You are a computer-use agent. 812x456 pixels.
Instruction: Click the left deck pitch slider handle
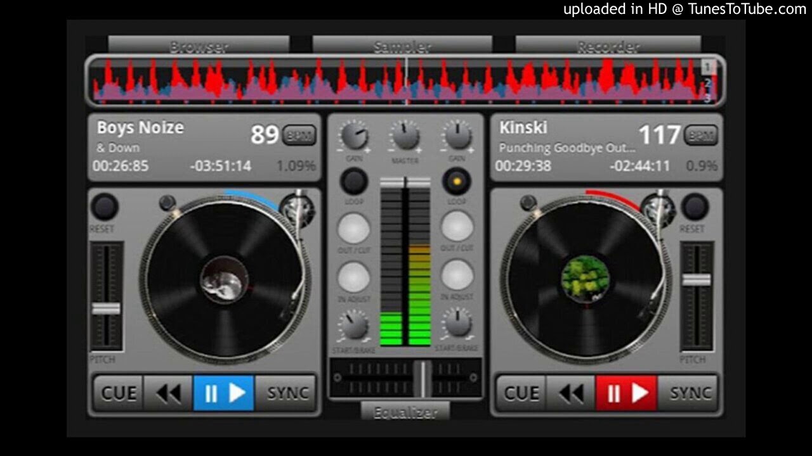(x=106, y=308)
